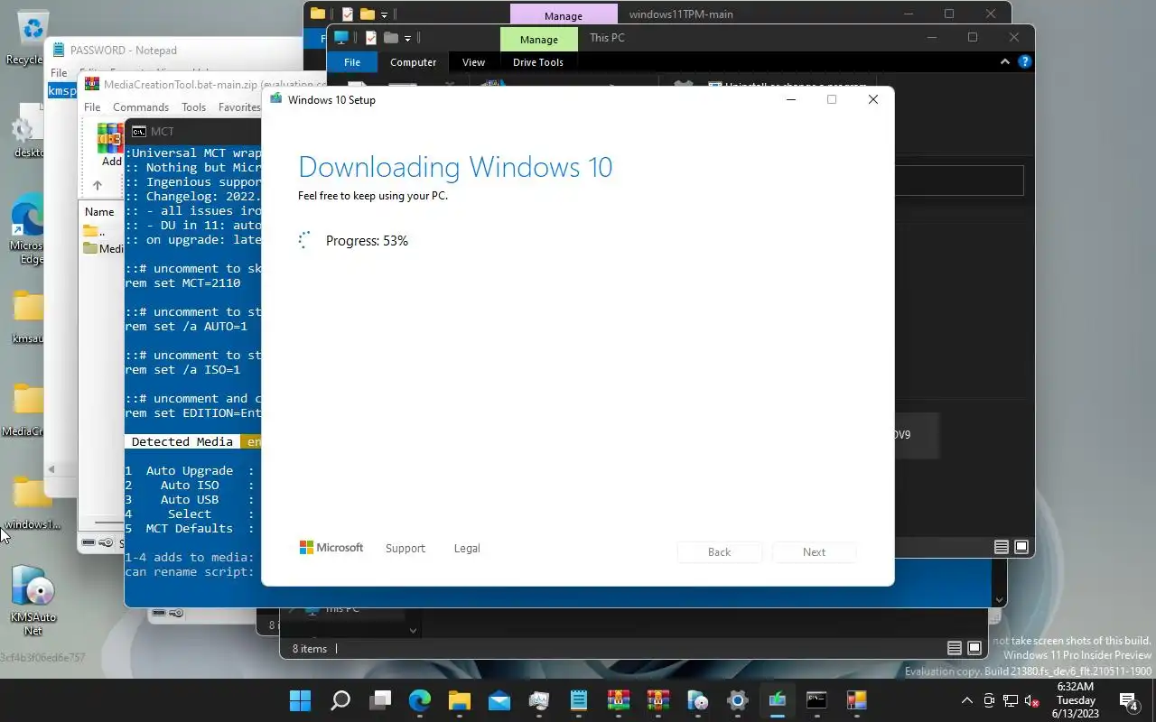This screenshot has width=1156, height=722.
Task: Open quick access dropdown in windows11TPM-main window
Action: (385, 14)
